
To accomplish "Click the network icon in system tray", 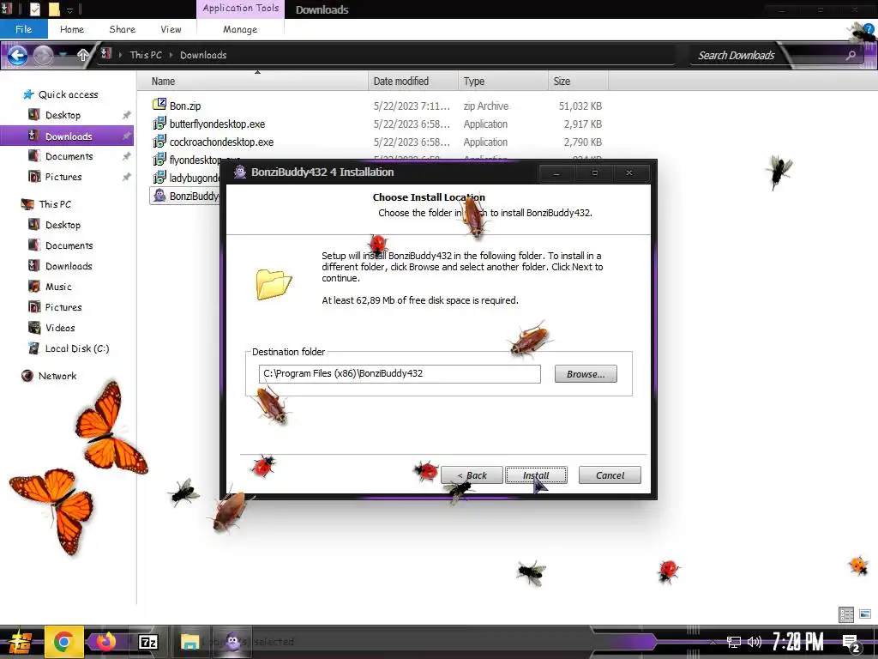I will pyautogui.click(x=733, y=642).
